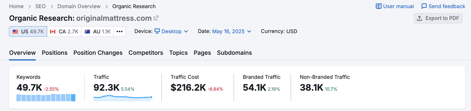Click SEO in the breadcrumb

pyautogui.click(x=40, y=6)
